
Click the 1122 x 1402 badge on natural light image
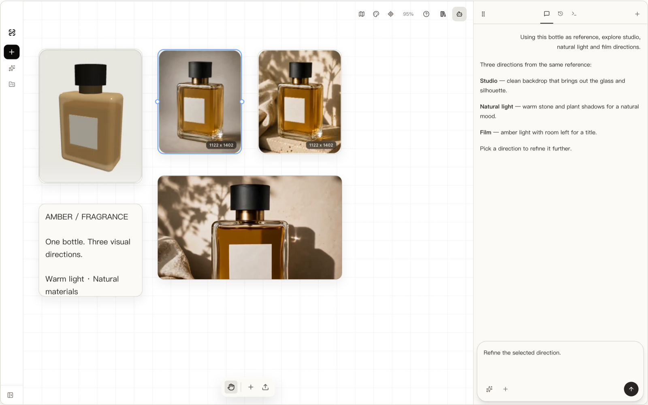321,145
